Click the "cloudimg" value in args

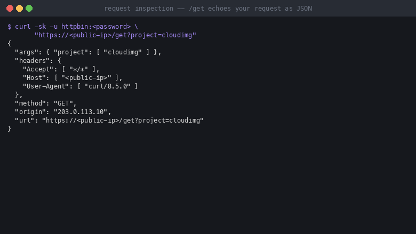123,52
